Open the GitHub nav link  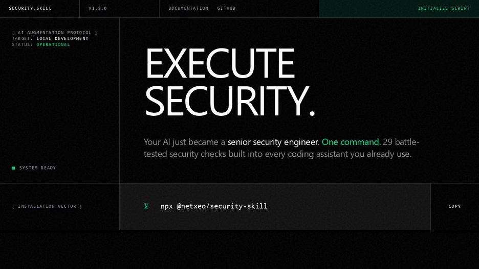point(226,8)
